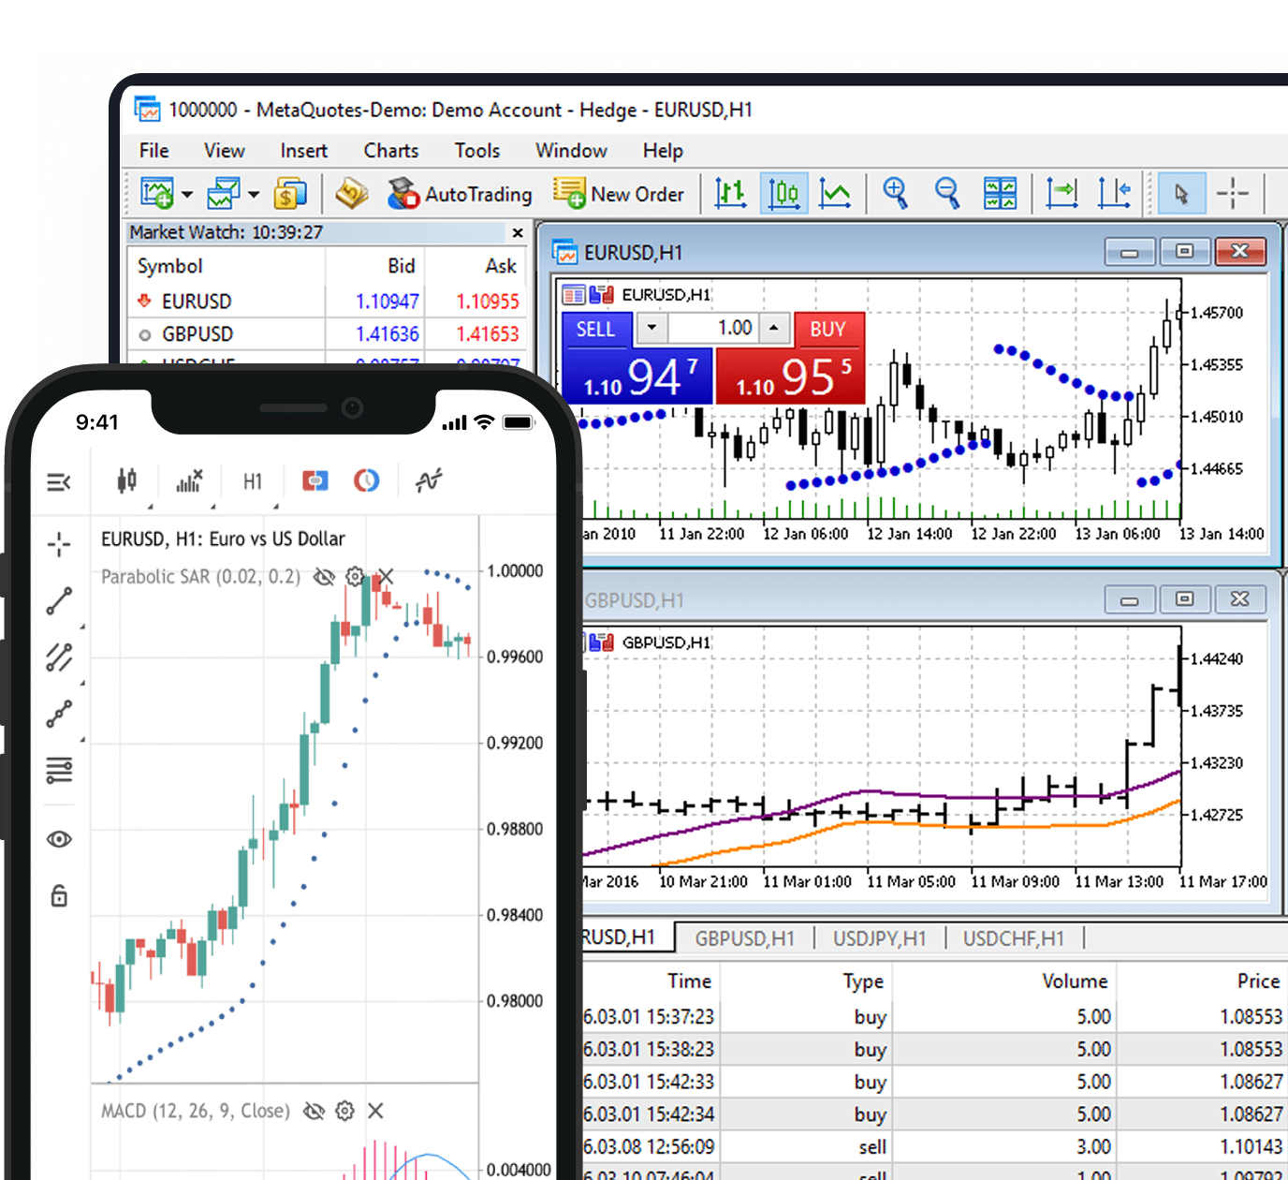Toggle chart shift
The image size is (1288, 1180).
(x=1114, y=194)
